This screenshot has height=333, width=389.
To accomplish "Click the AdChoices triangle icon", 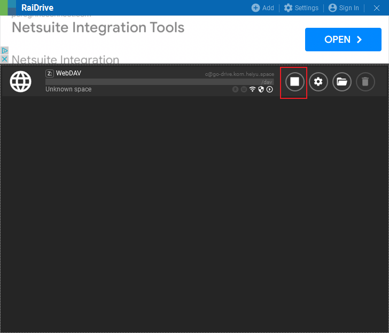I will pyautogui.click(x=4, y=51).
